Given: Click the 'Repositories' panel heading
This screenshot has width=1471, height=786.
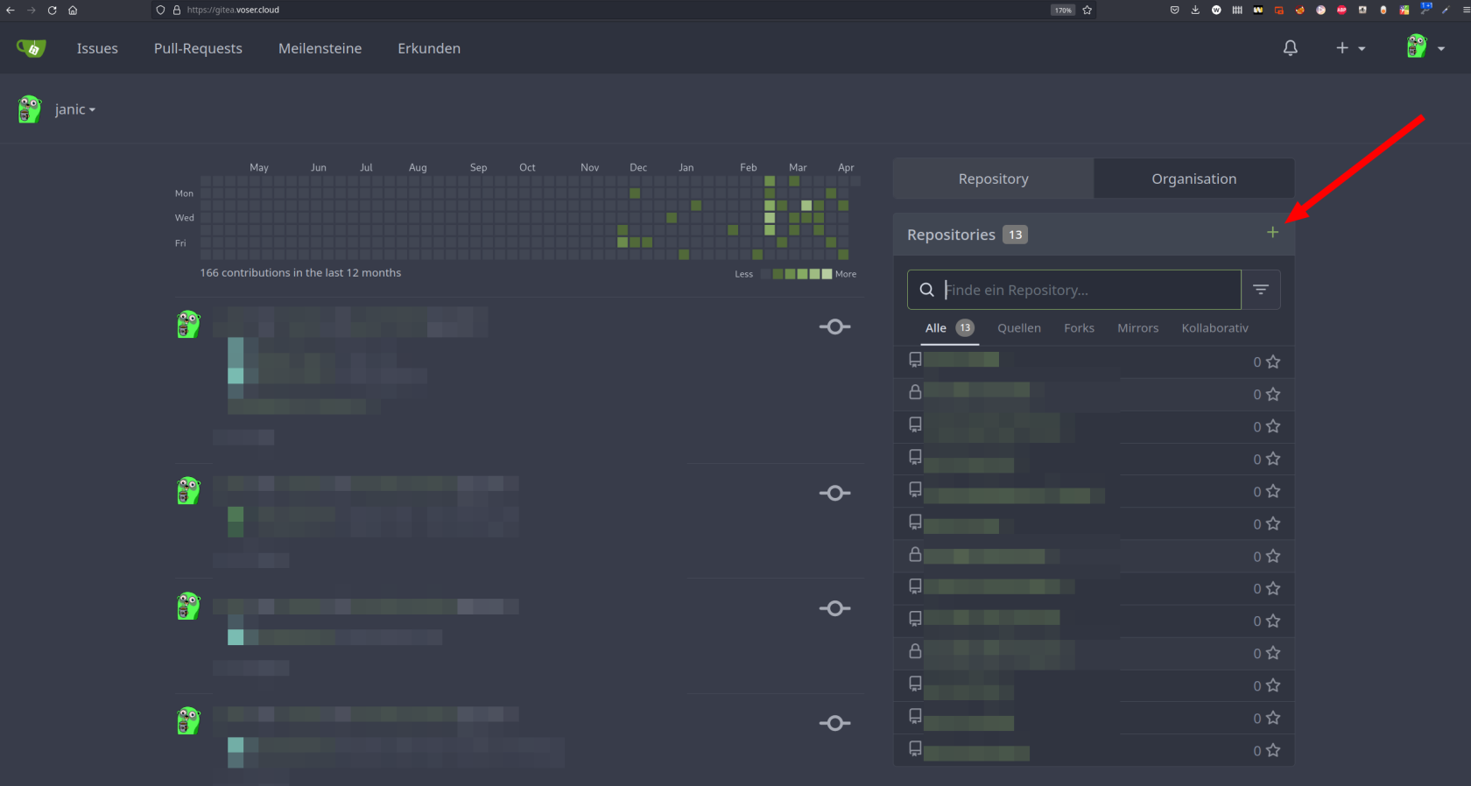Looking at the screenshot, I should (x=951, y=235).
